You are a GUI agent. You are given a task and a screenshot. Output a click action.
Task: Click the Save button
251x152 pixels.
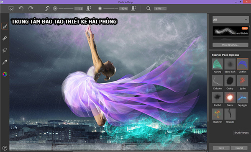point(221,148)
